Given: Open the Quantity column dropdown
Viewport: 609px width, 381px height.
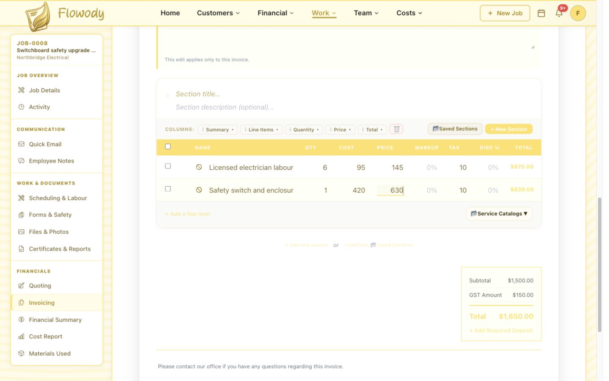Looking at the screenshot, I should pos(304,130).
